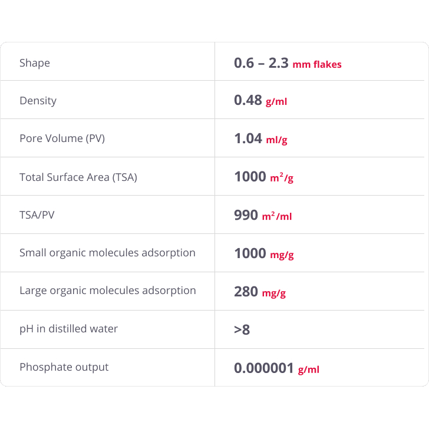
Task: Click the Density label
Action: tap(38, 101)
